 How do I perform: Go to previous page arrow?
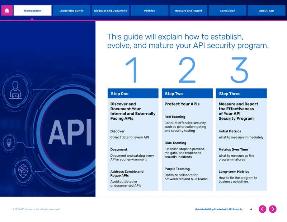click(x=262, y=209)
